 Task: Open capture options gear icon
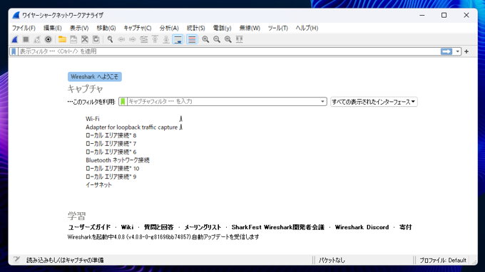point(48,40)
